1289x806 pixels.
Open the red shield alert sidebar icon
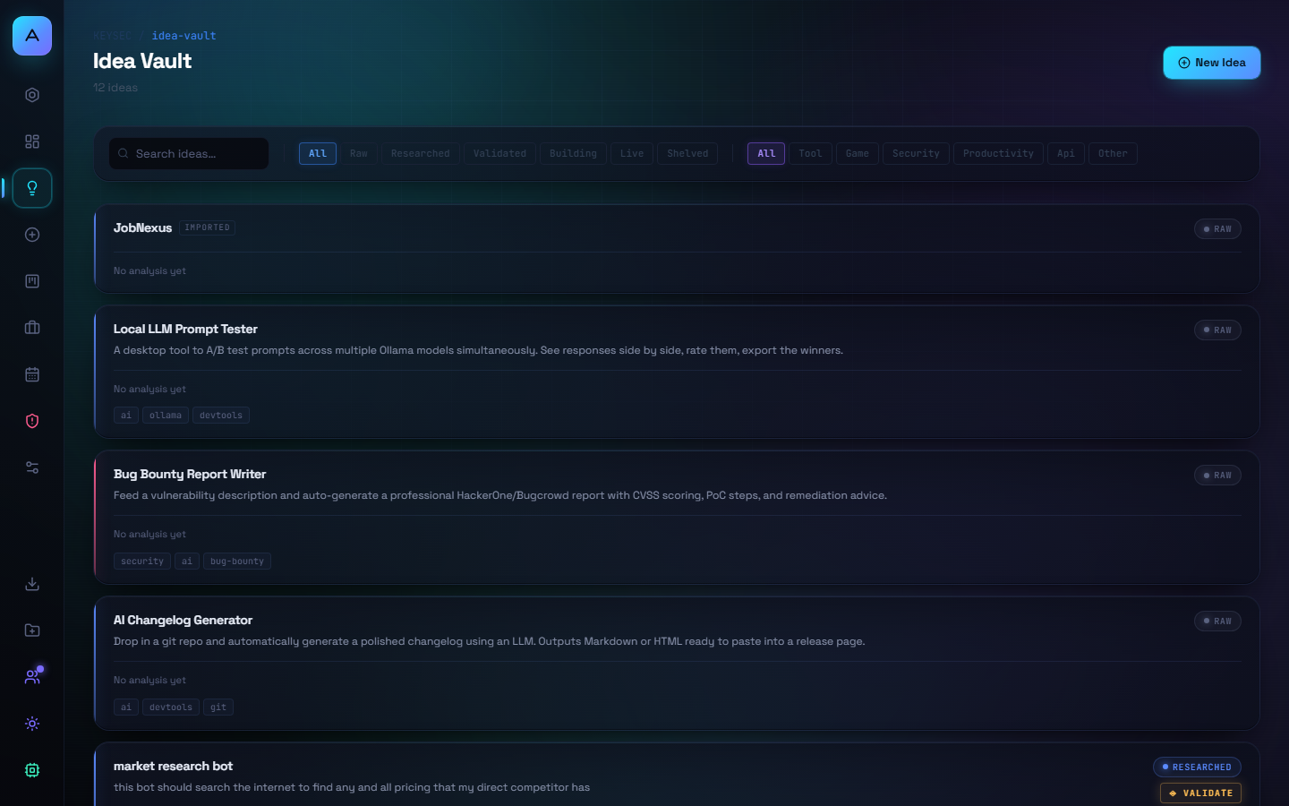click(32, 421)
